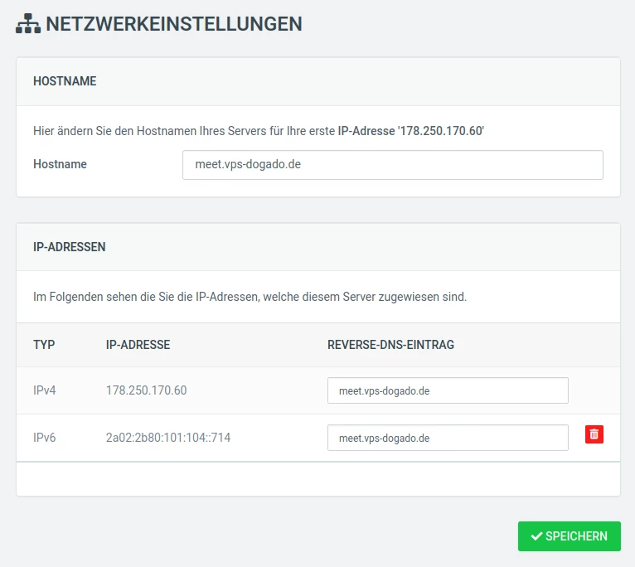Focus the Hostname input field
635x567 pixels.
pos(392,164)
